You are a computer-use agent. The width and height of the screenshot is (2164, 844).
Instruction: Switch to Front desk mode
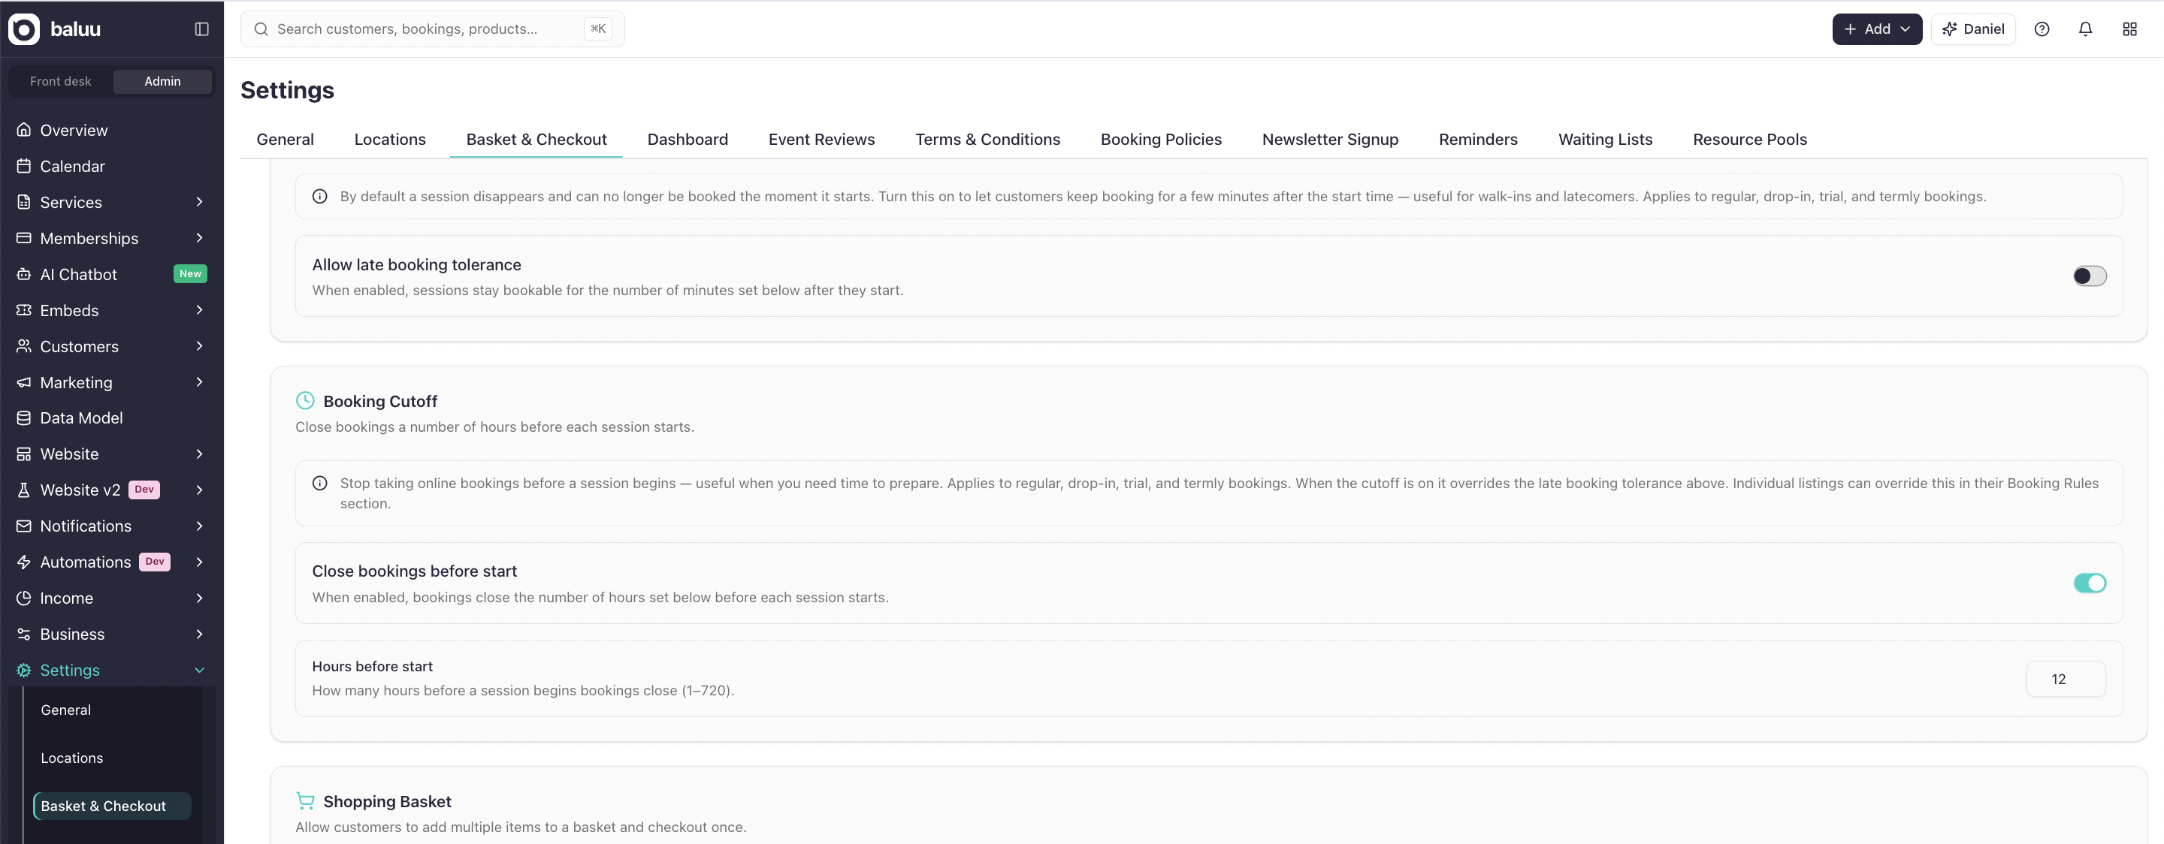point(60,81)
